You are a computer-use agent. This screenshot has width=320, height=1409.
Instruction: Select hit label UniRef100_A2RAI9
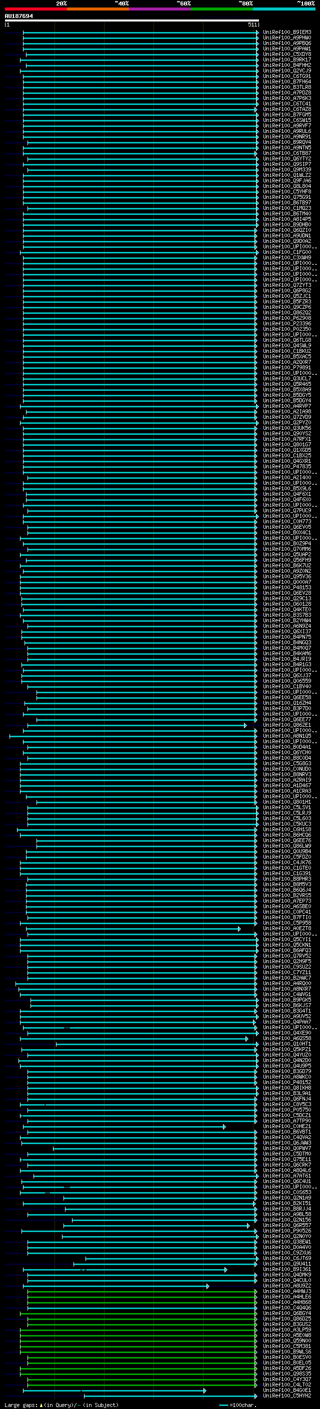point(286,780)
